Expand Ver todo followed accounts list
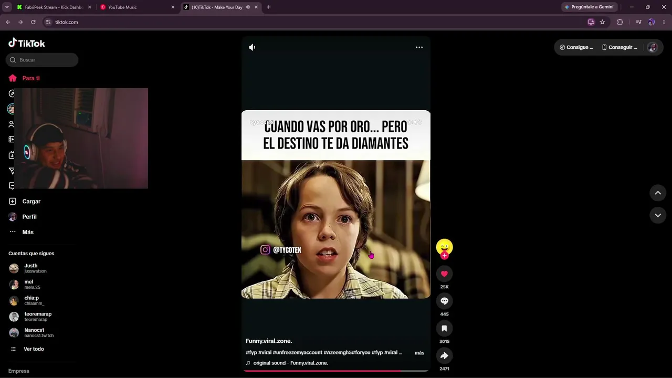The height and width of the screenshot is (378, 672). 28,349
